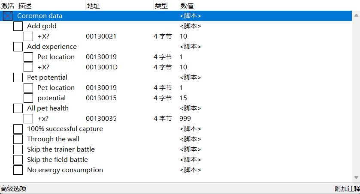Tick the potential row checkbox

pos(28,98)
